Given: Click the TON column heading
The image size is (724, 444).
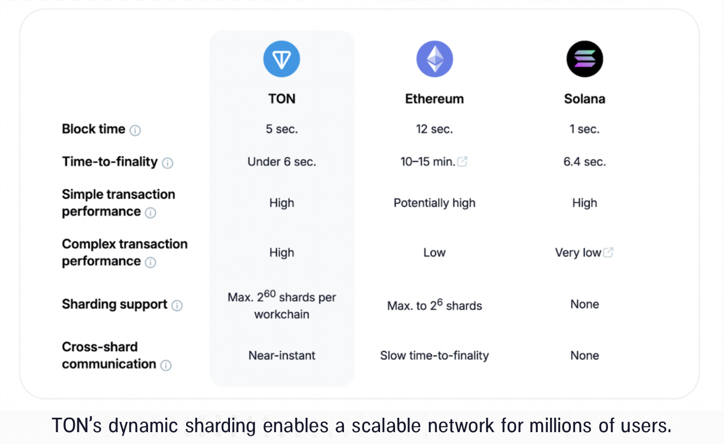Looking at the screenshot, I should coord(282,99).
